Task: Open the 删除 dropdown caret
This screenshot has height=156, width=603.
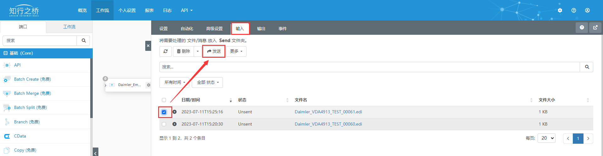Action: point(198,51)
